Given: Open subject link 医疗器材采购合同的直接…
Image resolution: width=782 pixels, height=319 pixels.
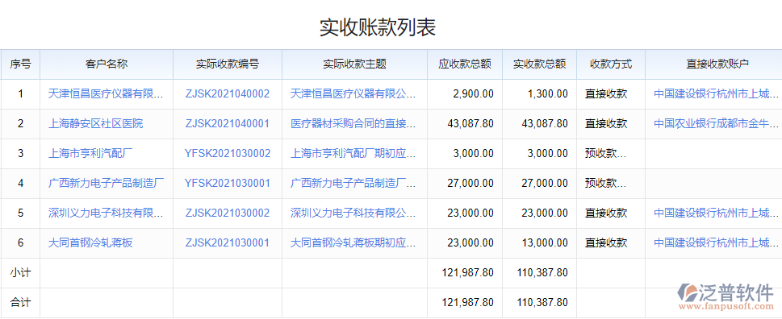Looking at the screenshot, I should [x=353, y=123].
